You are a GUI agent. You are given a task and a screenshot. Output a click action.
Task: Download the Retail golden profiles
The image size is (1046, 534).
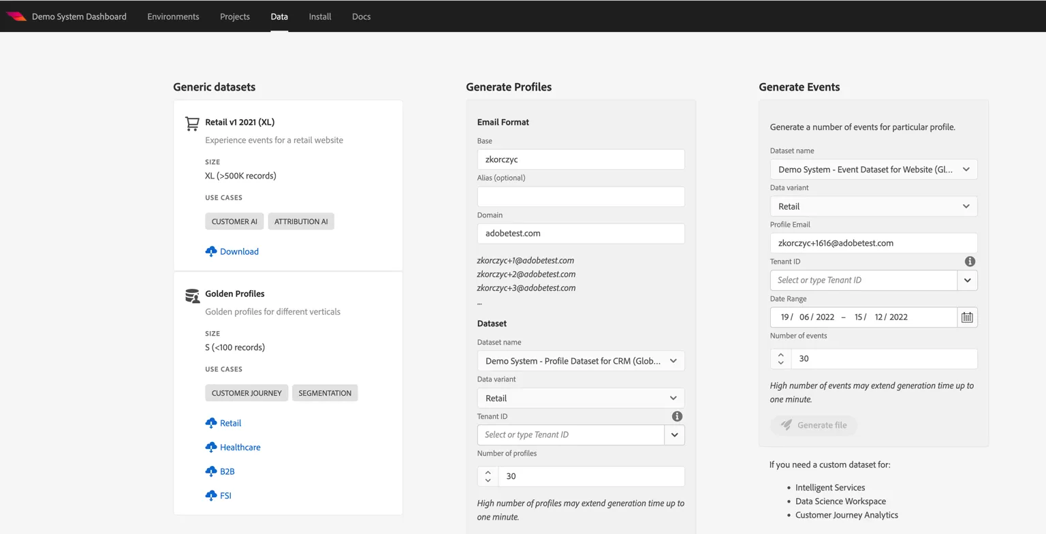click(x=231, y=423)
